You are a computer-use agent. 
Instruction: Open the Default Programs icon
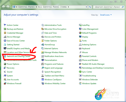(x=80, y=33)
